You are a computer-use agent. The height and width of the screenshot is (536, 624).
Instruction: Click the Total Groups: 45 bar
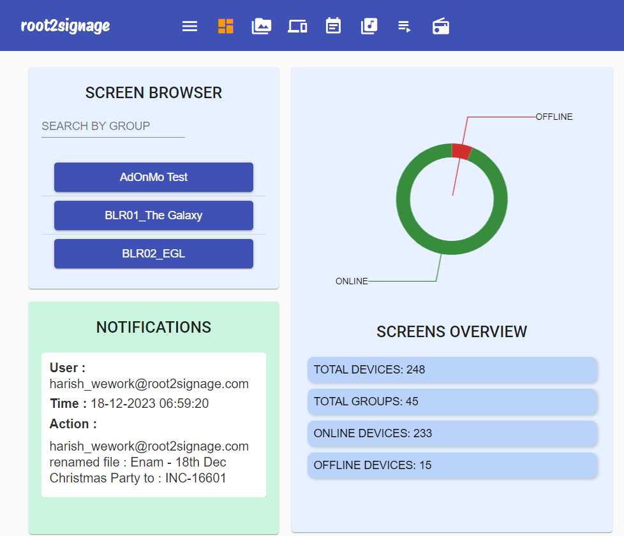click(452, 402)
